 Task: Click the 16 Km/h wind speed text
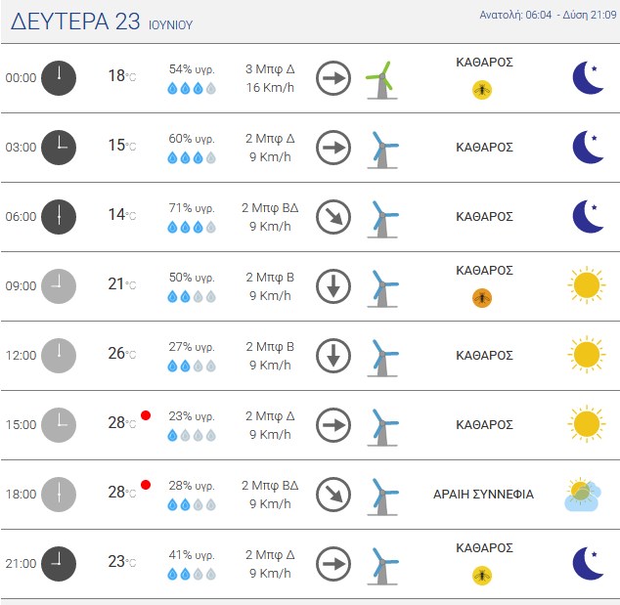[x=270, y=87]
